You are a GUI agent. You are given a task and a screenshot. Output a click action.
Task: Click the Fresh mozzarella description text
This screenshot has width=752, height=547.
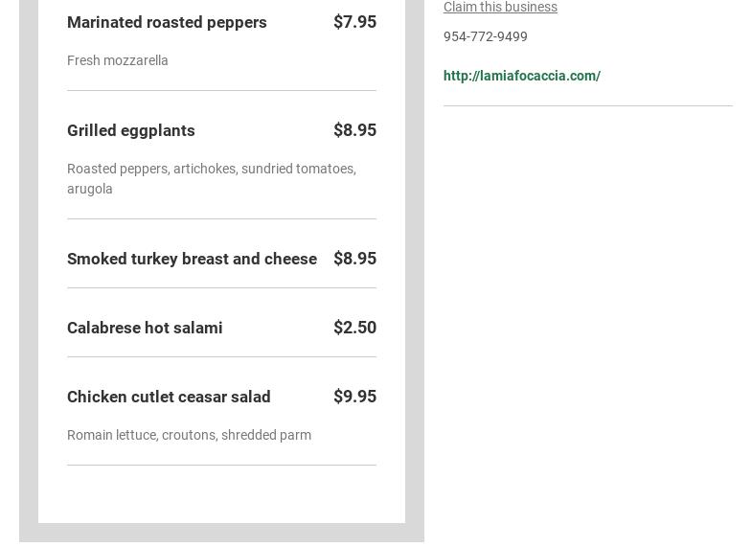click(118, 60)
